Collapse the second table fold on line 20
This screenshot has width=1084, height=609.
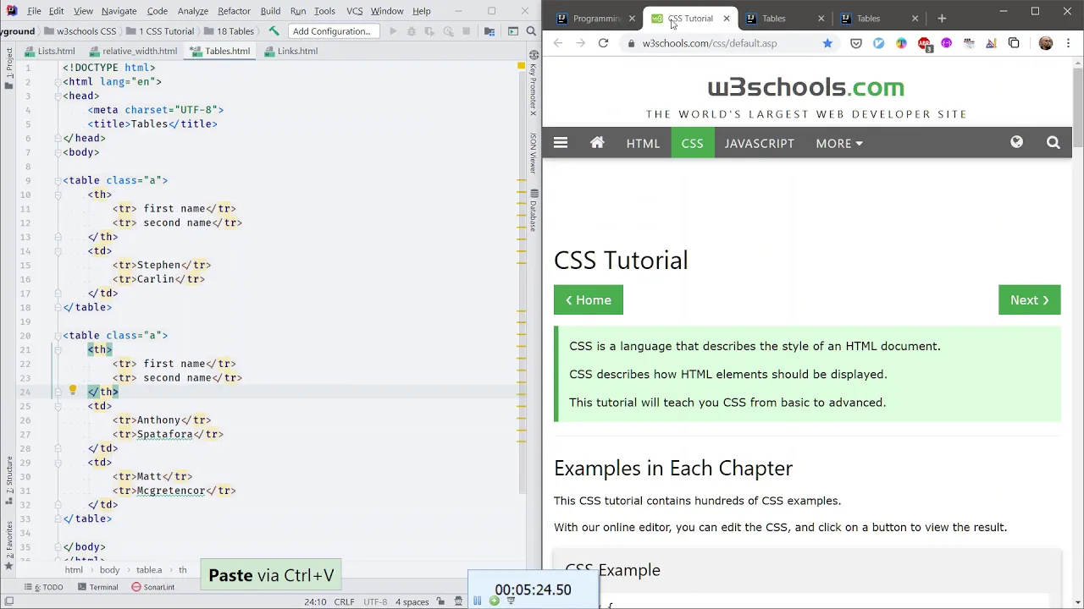pos(58,335)
